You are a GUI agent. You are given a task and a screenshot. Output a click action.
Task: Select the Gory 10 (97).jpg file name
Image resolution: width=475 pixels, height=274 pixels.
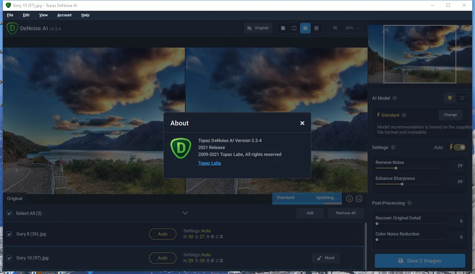click(32, 258)
